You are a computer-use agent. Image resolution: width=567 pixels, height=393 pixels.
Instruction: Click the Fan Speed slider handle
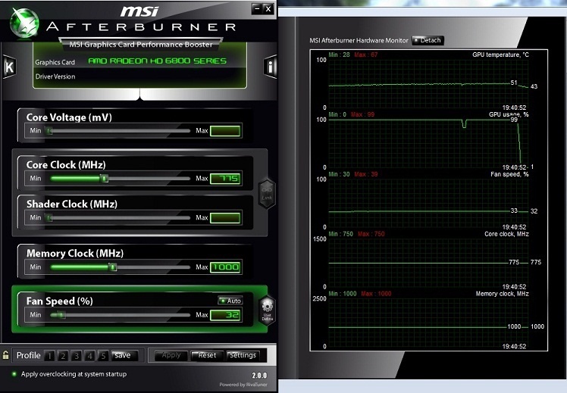tap(61, 314)
